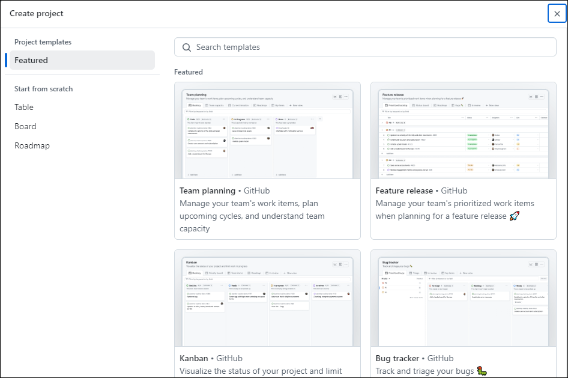This screenshot has width=568, height=378.
Task: Close the Create project dialog
Action: click(x=557, y=14)
